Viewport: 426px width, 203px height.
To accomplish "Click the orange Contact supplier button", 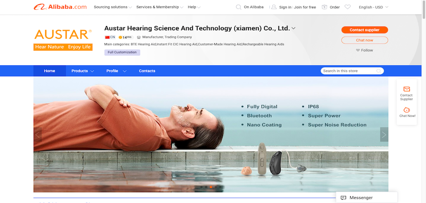I will [364, 30].
